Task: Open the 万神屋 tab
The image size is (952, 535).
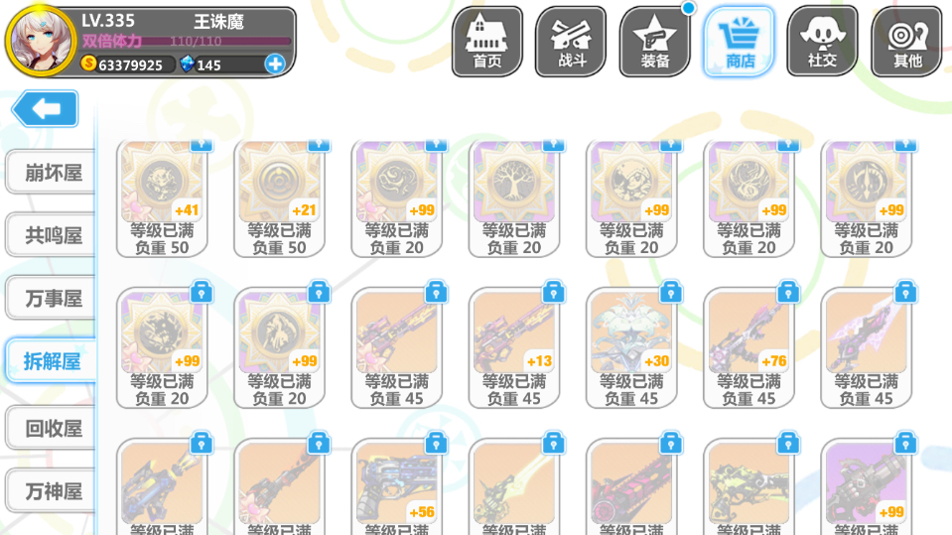Action: pos(52,491)
